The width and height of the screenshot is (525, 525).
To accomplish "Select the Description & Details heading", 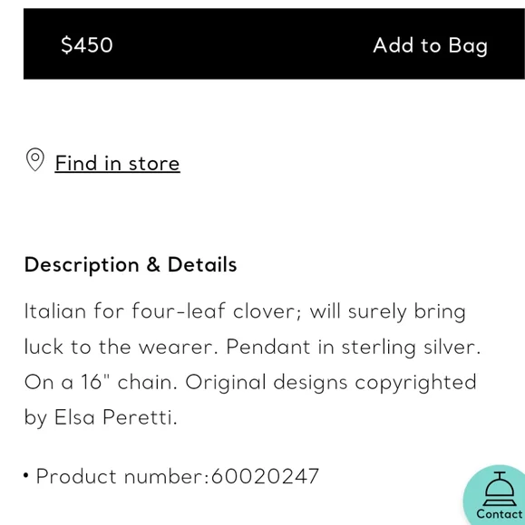I will pyautogui.click(x=131, y=265).
